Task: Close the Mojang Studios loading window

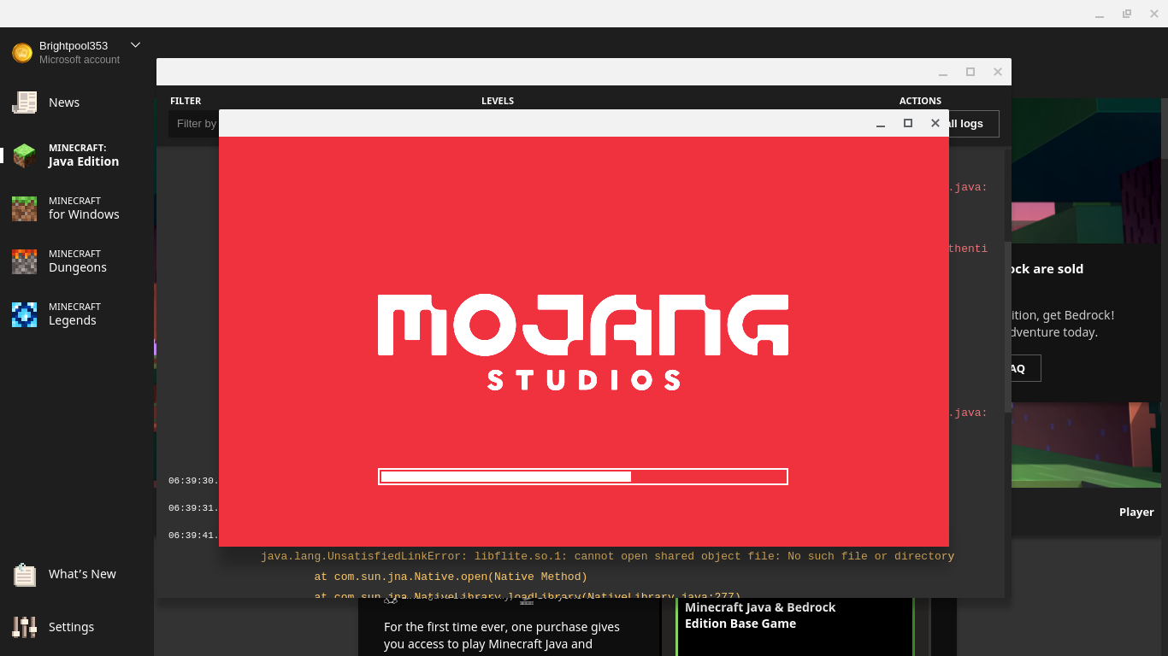Action: [935, 123]
